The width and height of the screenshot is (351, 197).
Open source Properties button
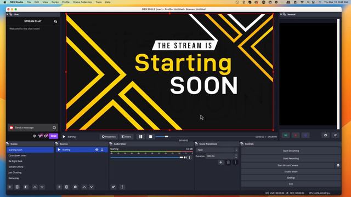tap(109, 136)
